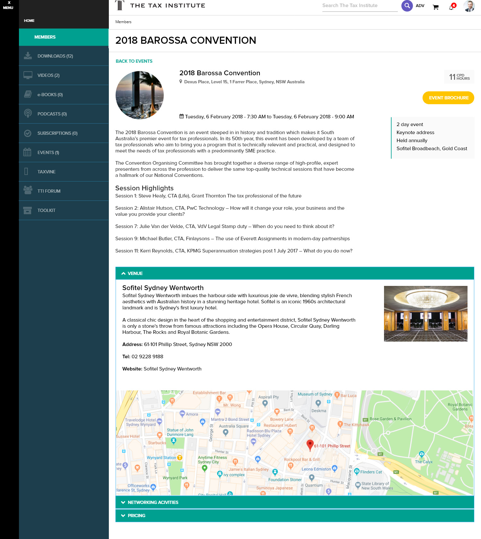Click the Wynyard Station transit marker on map
Screen dimensions: 481x539
point(179,457)
